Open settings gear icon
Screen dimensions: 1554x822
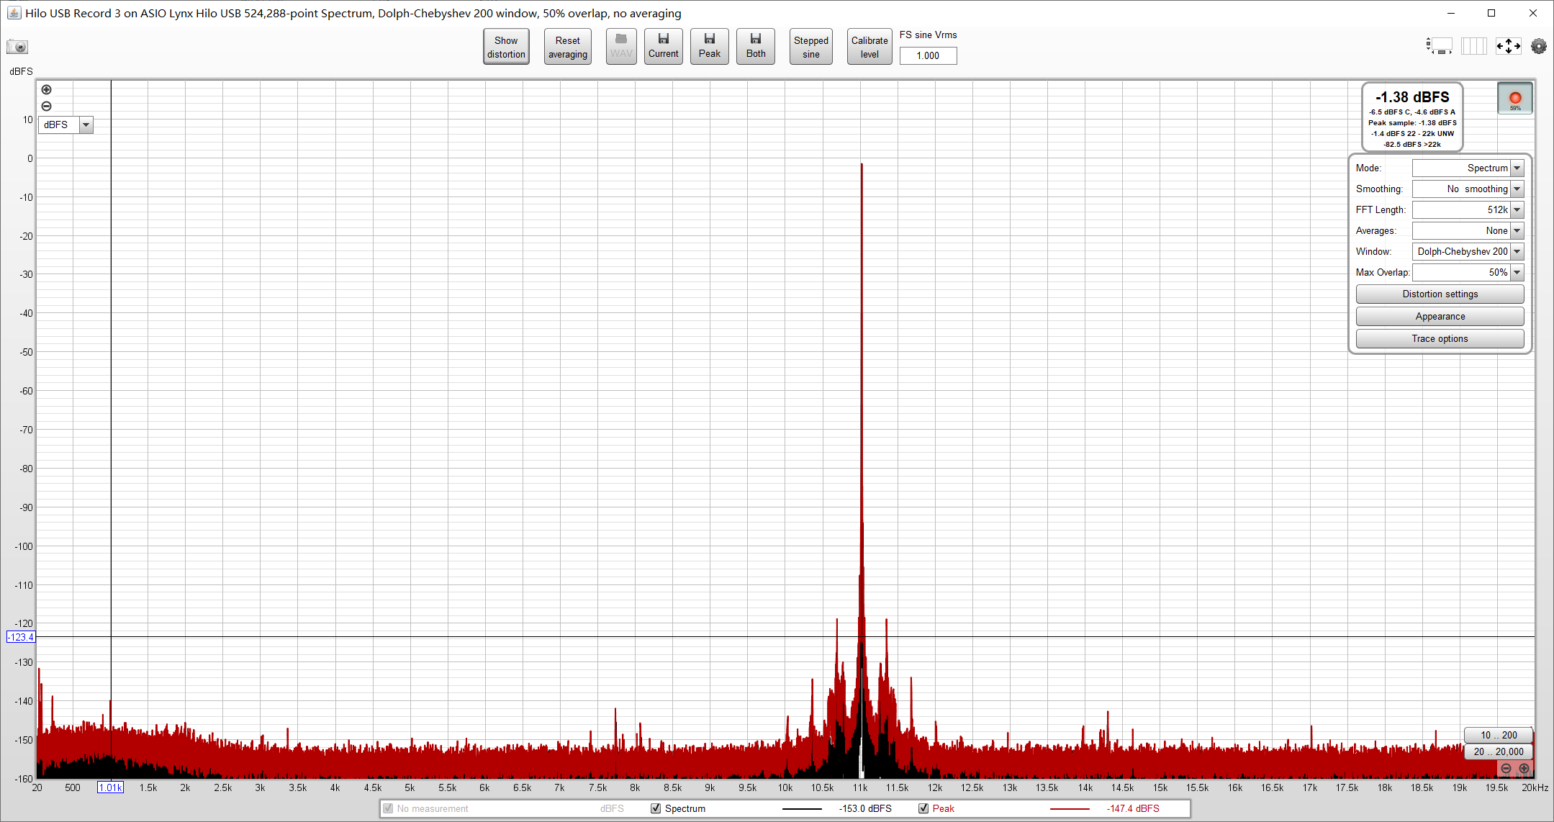click(x=1539, y=47)
